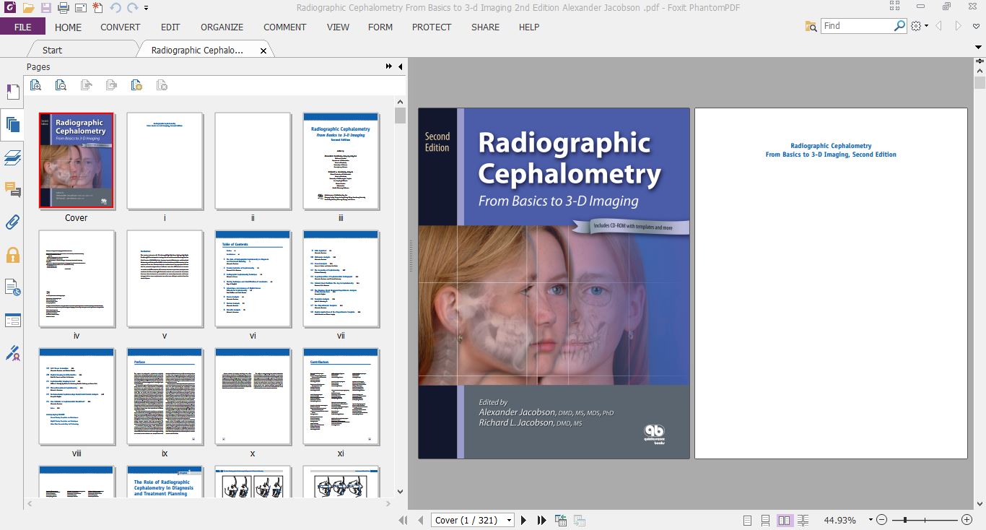Open the VIEW ribbon tab
The height and width of the screenshot is (530, 986).
pos(338,27)
